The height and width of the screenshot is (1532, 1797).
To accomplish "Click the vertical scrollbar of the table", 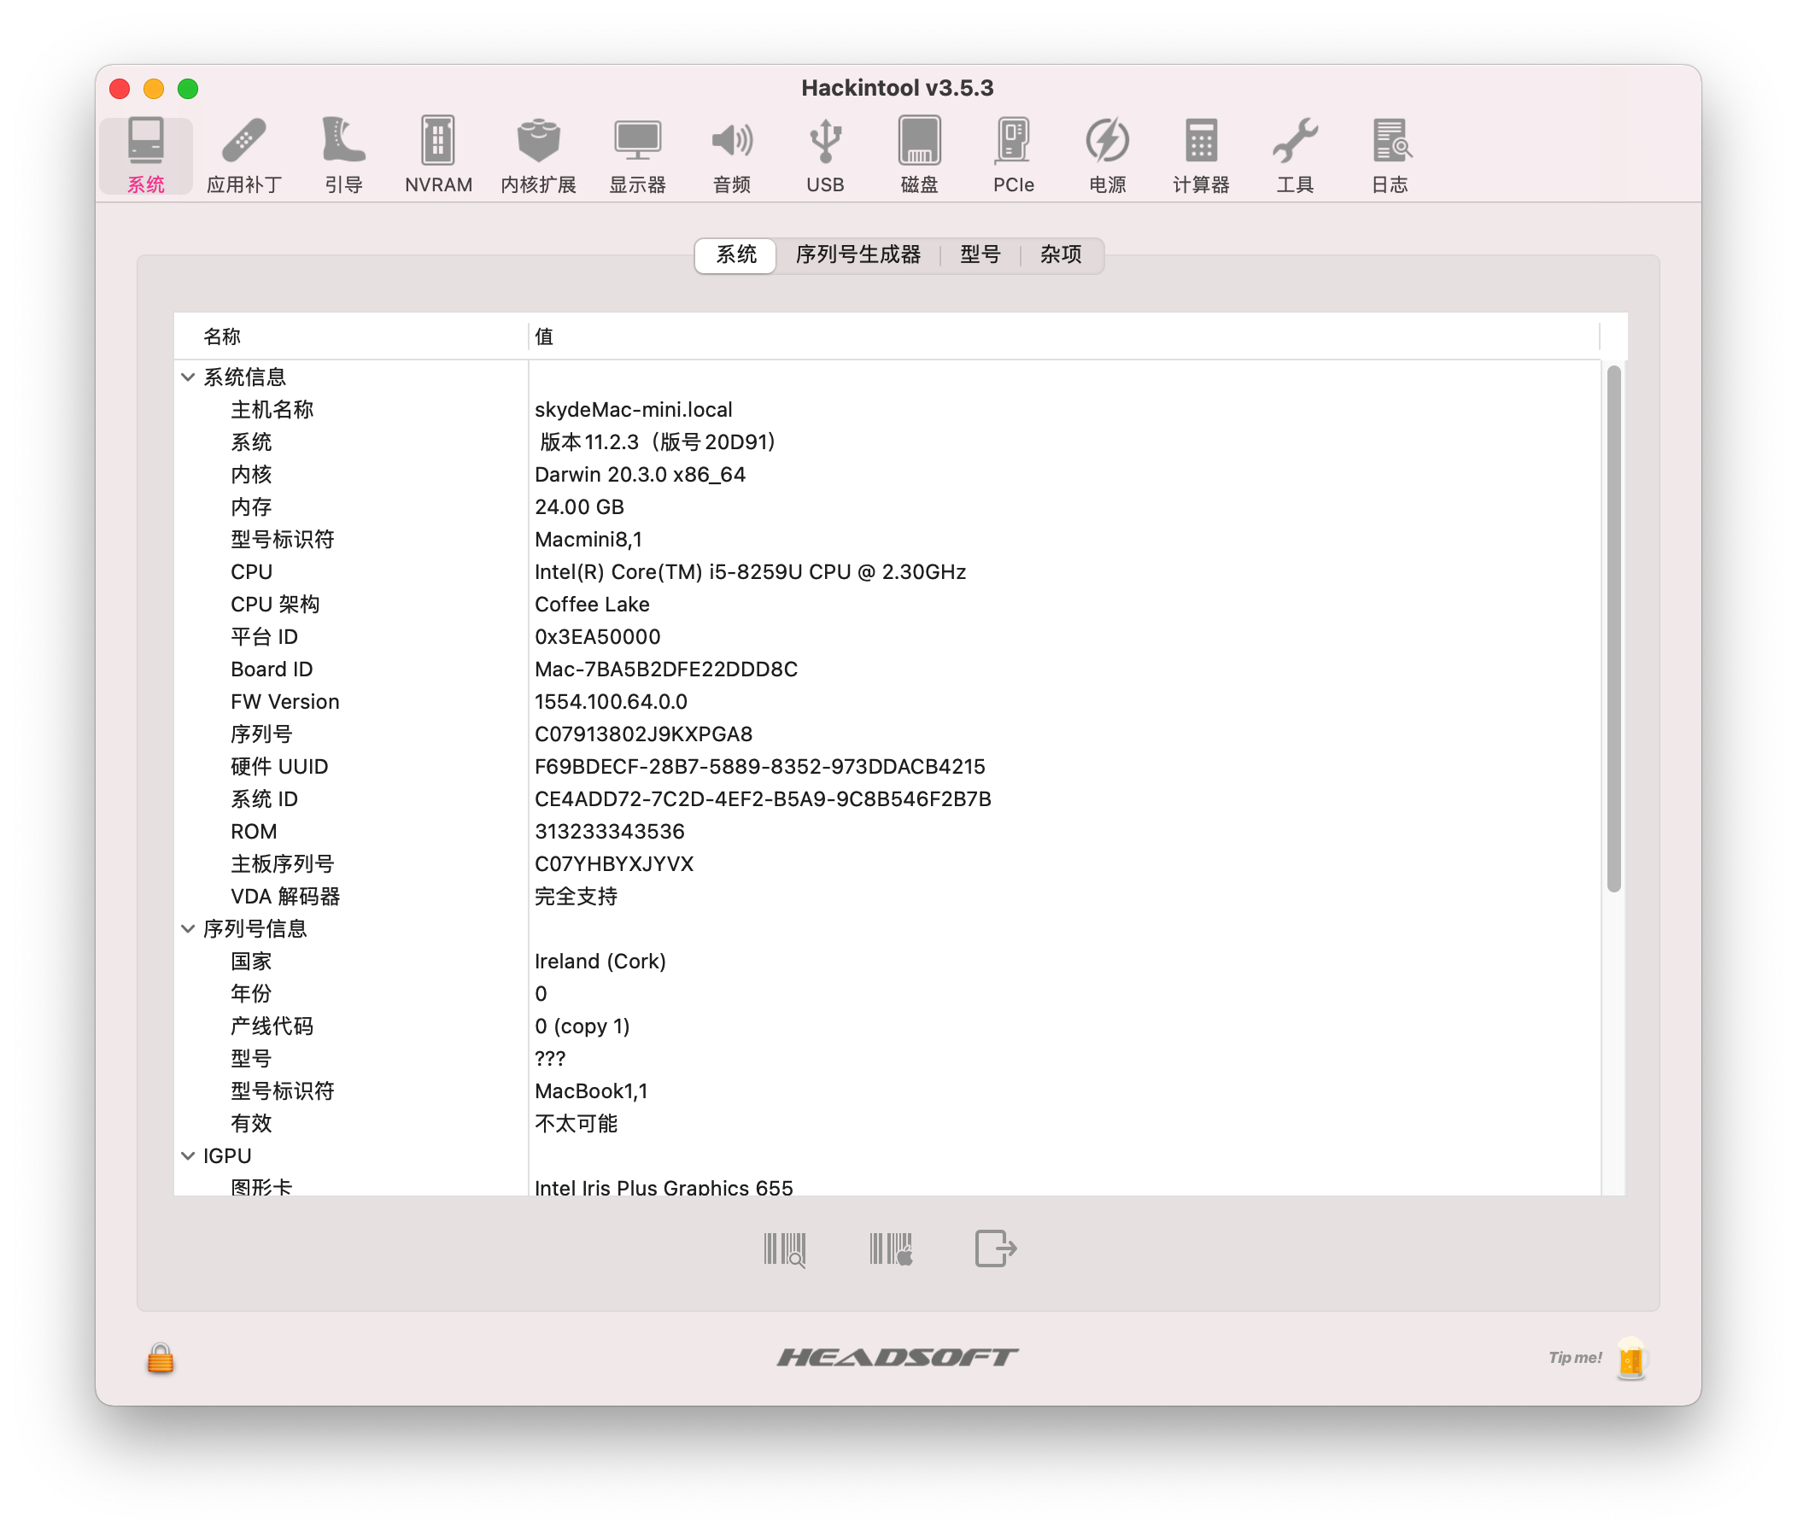I will click(1613, 629).
